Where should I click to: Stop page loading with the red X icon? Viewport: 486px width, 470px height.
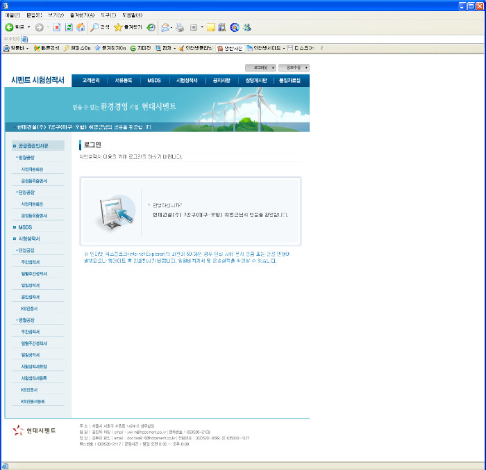57,27
